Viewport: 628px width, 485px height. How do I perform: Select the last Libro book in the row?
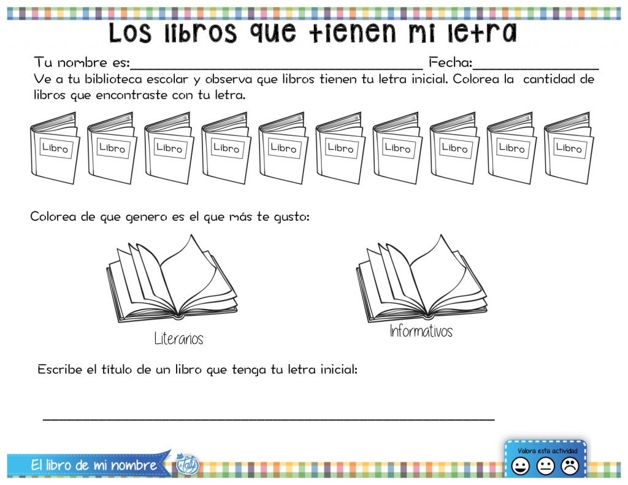point(568,148)
